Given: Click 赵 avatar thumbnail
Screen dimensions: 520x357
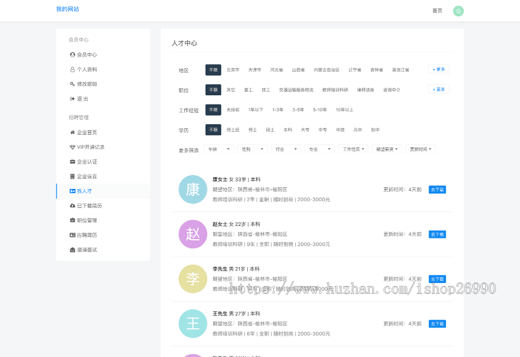Looking at the screenshot, I should click(192, 234).
